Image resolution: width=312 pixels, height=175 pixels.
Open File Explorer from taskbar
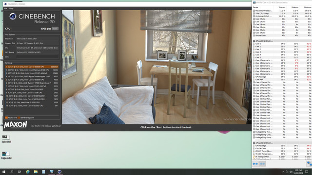(x=36, y=172)
